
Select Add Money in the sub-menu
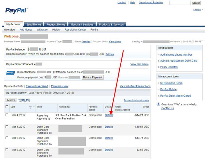pos(26,30)
